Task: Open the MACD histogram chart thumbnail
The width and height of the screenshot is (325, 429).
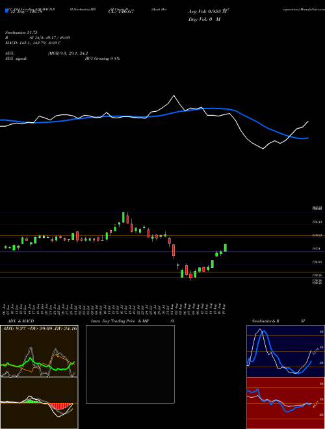Action: (39, 403)
